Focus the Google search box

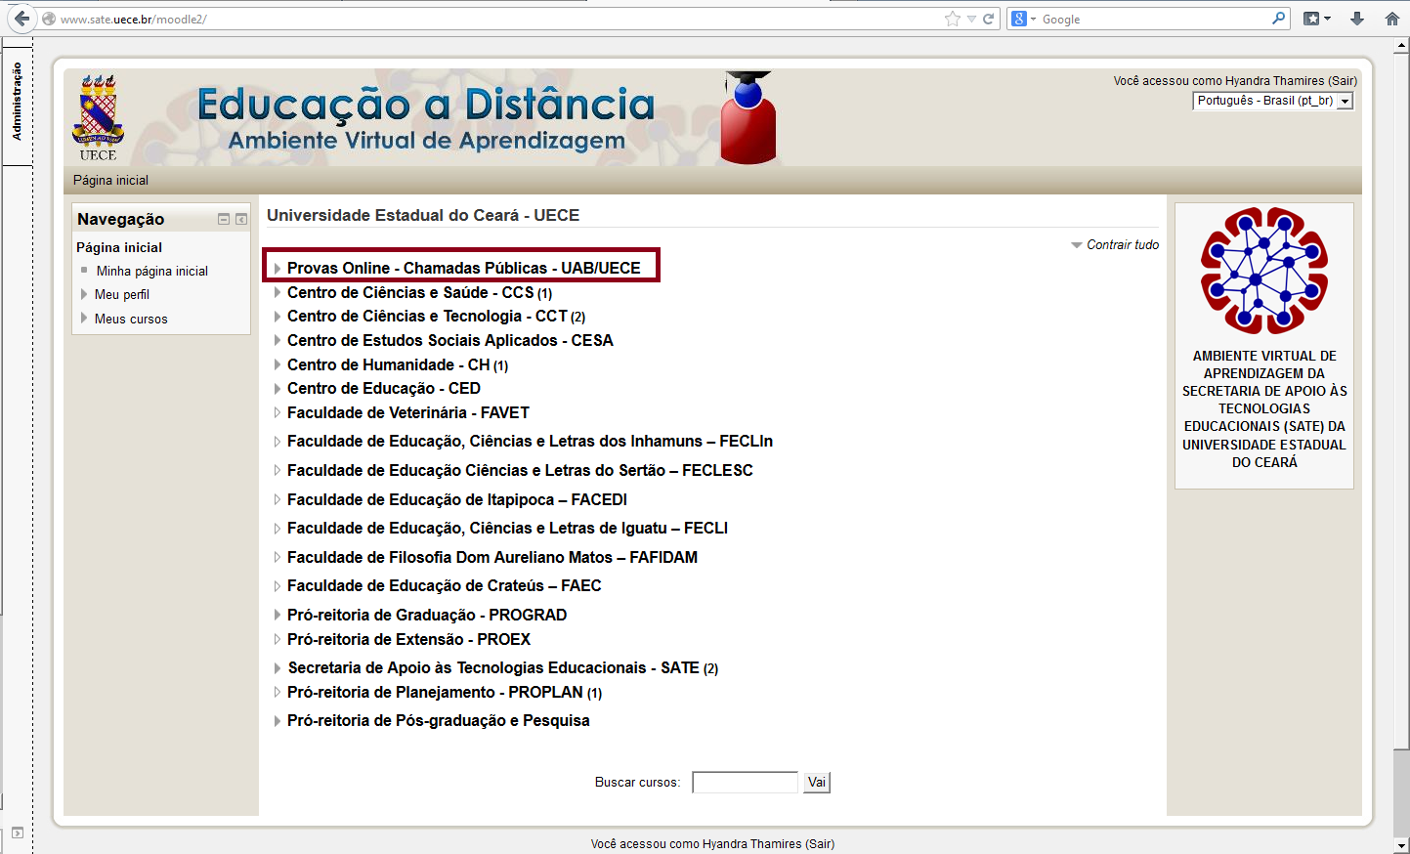pos(1153,19)
